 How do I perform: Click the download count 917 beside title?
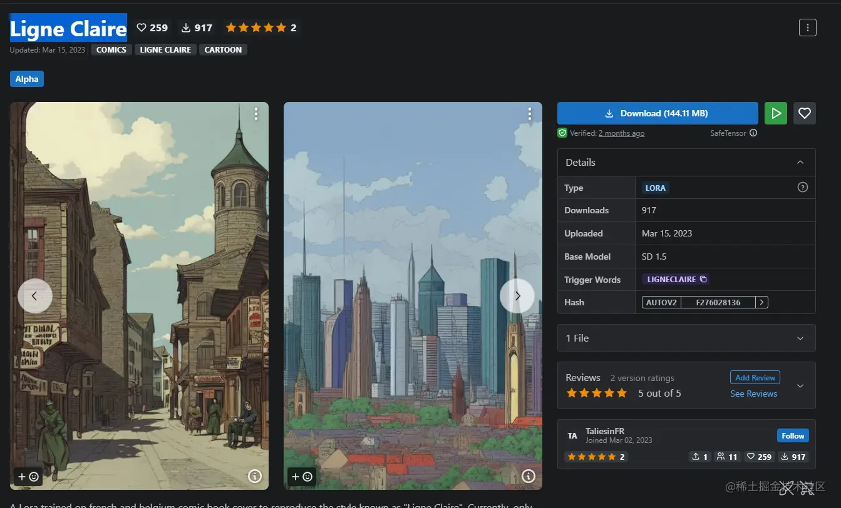tap(197, 28)
